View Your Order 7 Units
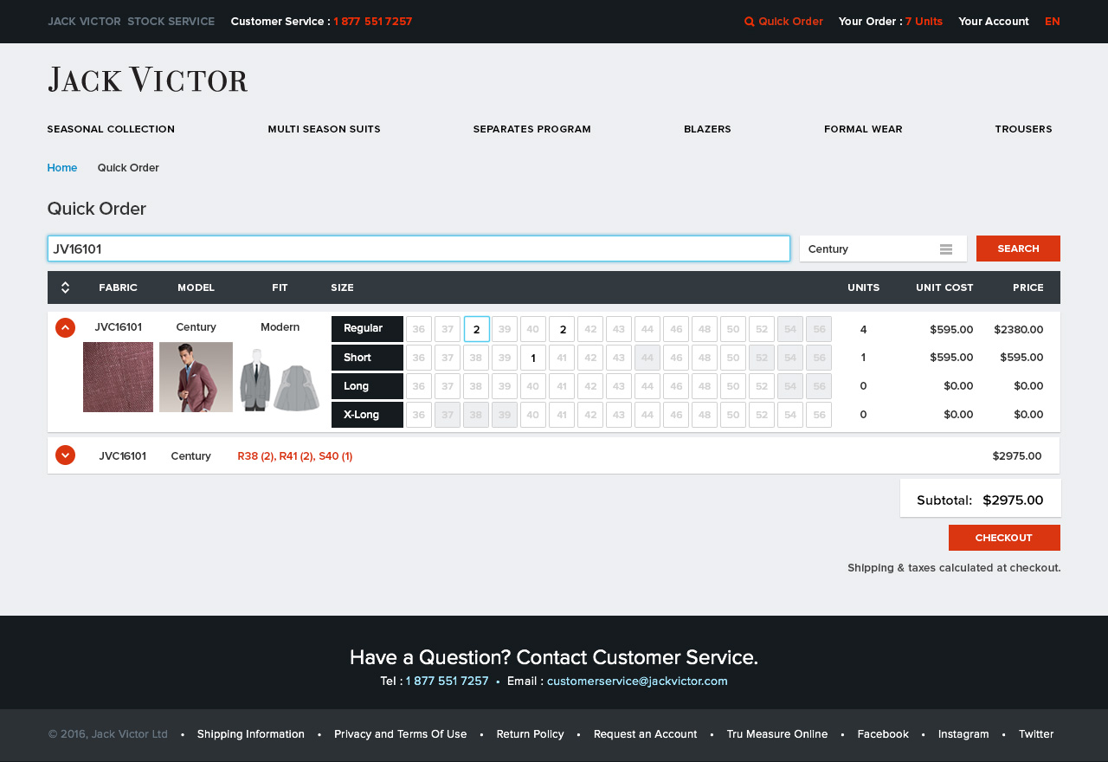 891,22
